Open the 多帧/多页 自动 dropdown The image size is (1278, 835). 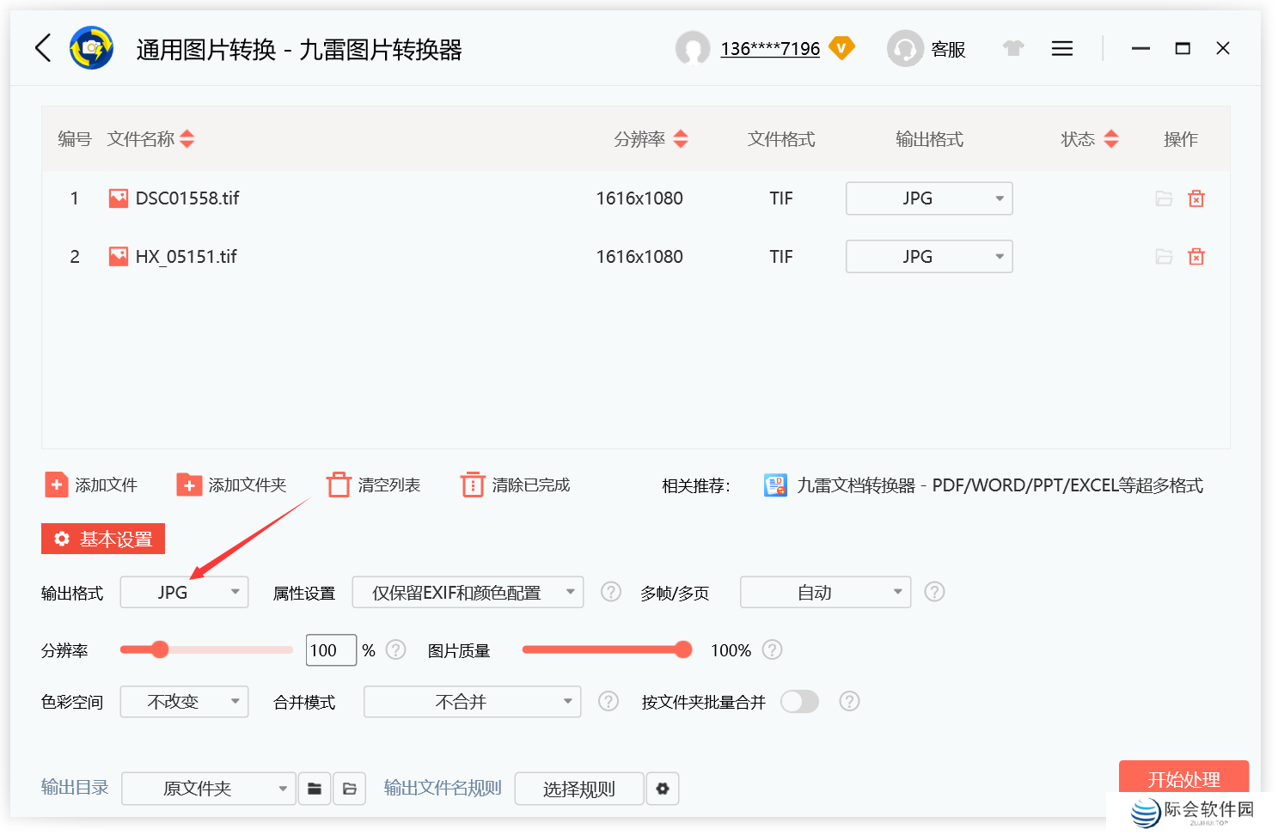click(824, 592)
